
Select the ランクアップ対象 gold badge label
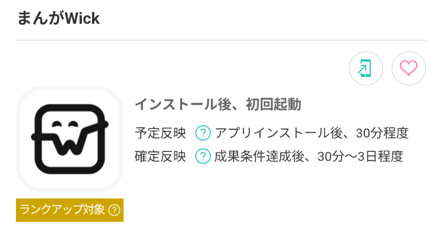(70, 210)
